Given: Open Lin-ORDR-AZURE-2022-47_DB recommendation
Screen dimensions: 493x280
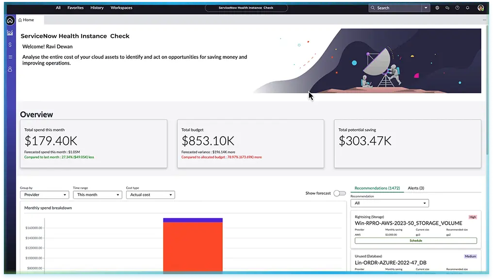Looking at the screenshot, I should click(391, 262).
